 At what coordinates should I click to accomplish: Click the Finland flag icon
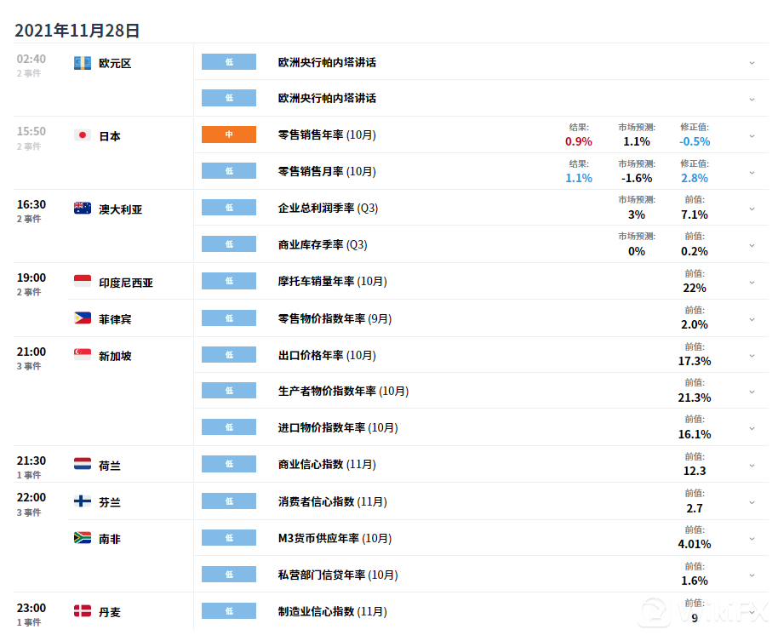83,501
